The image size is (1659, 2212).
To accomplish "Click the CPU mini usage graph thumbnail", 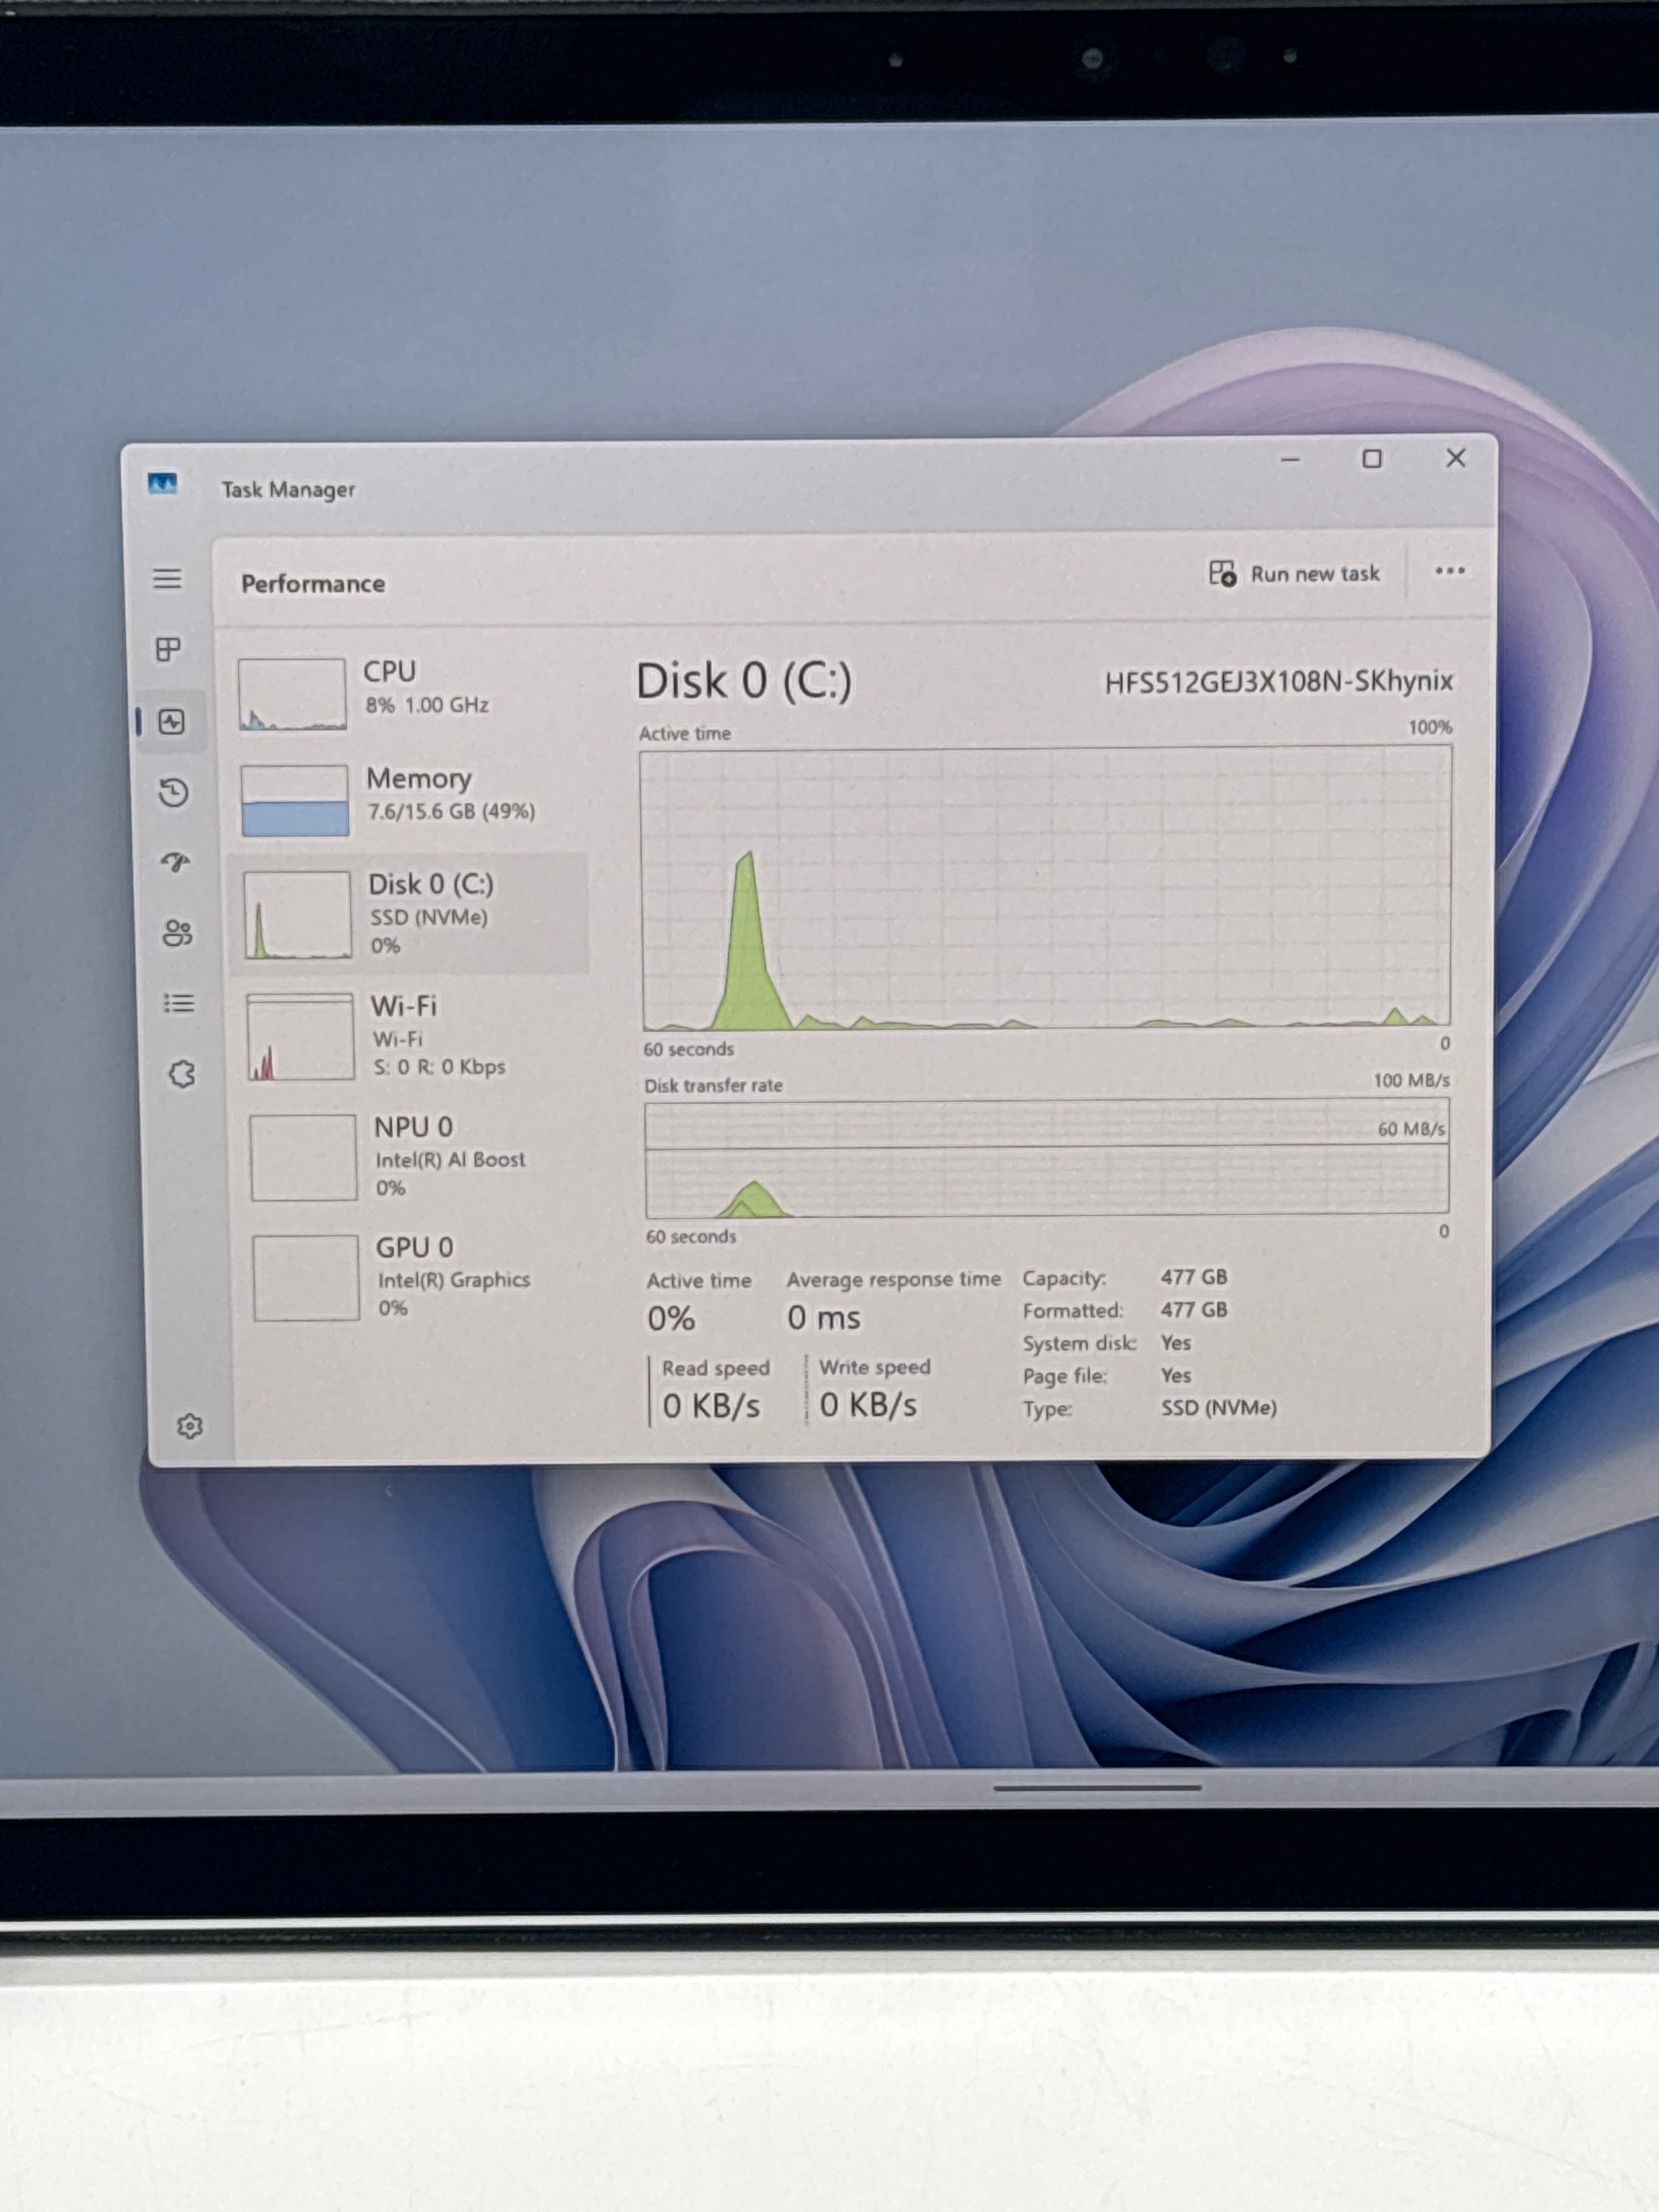I will 293,694.
